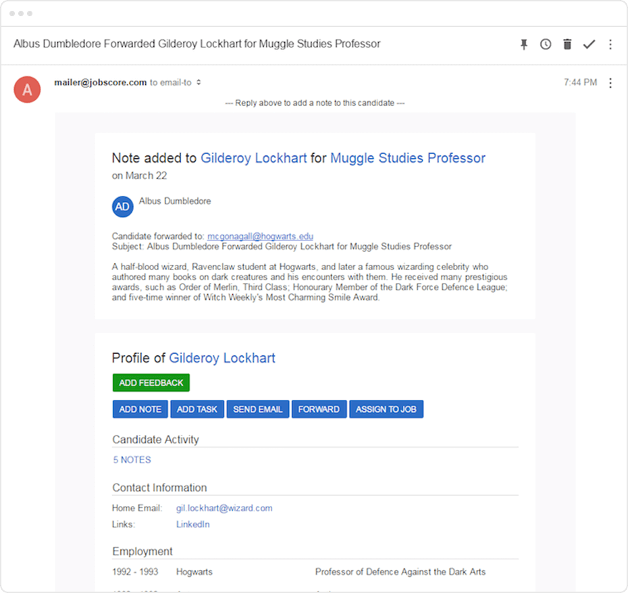
Task: Click the Subject line in the note body
Action: tap(282, 247)
